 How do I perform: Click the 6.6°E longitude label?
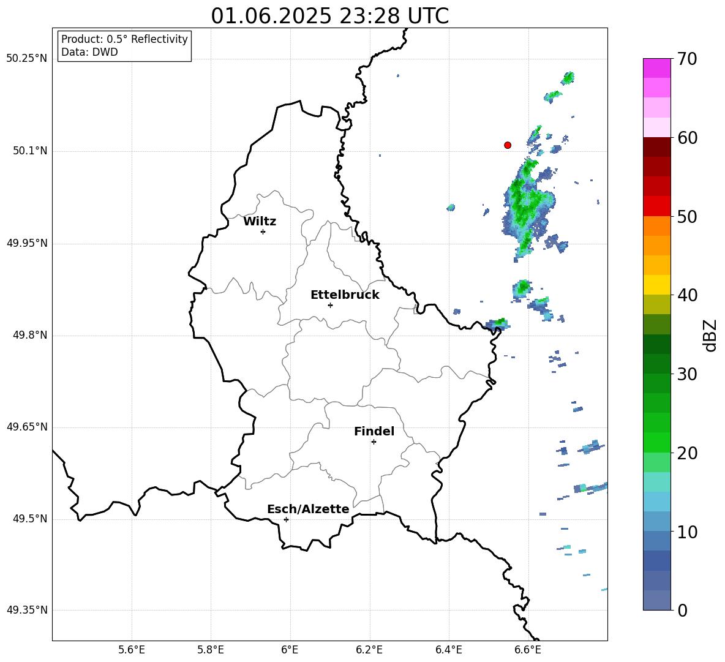[x=528, y=650]
